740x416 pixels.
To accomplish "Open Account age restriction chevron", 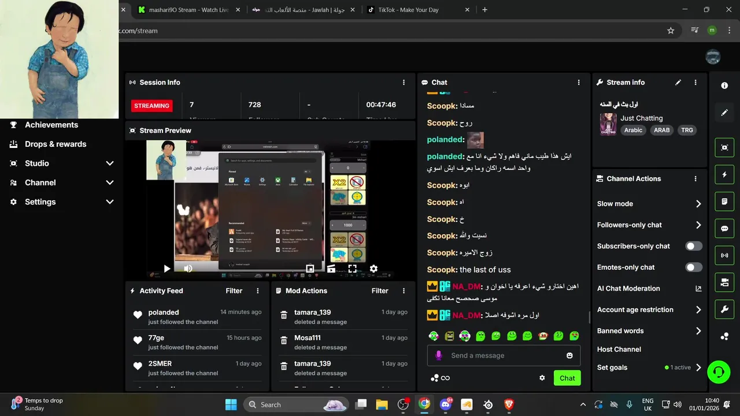I will (x=698, y=310).
